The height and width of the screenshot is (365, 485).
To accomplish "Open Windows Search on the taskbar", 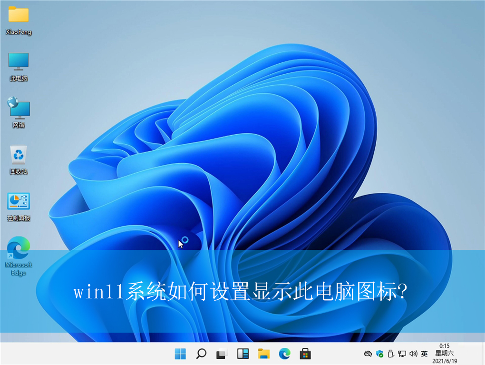I will pos(201,354).
